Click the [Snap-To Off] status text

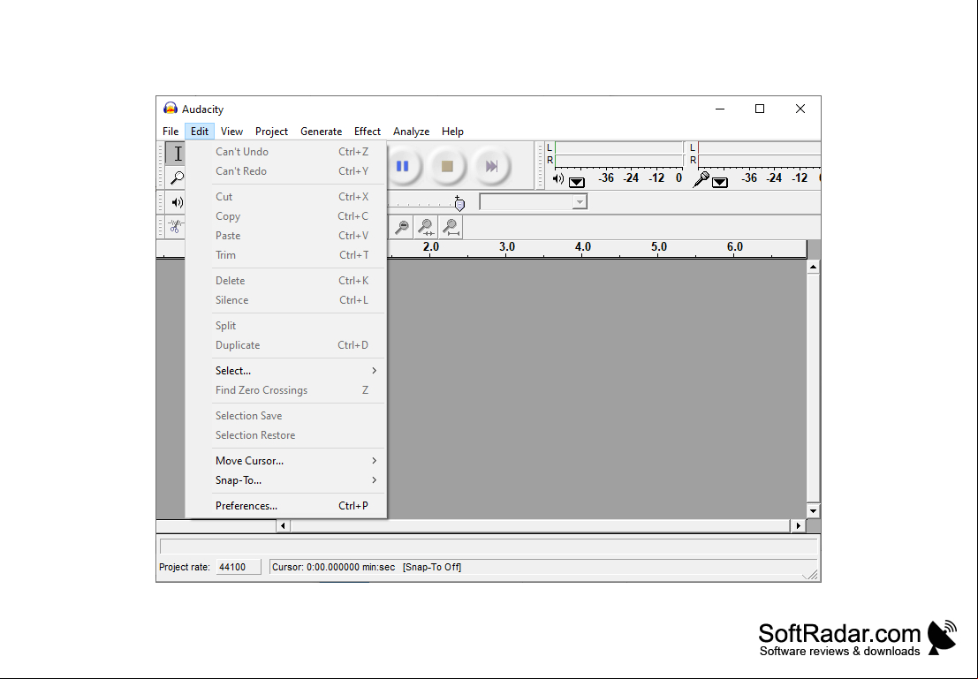(x=432, y=567)
